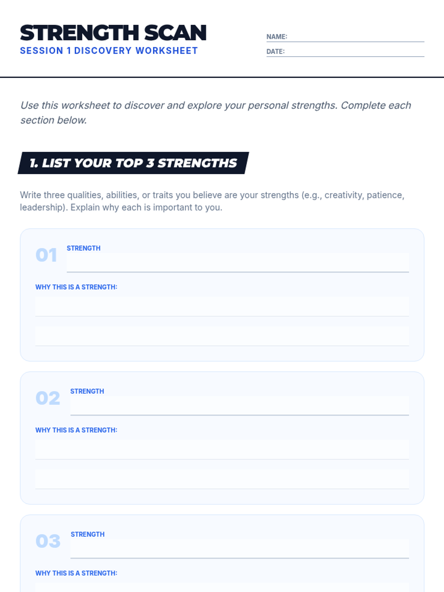Click the Name input line

355,37
